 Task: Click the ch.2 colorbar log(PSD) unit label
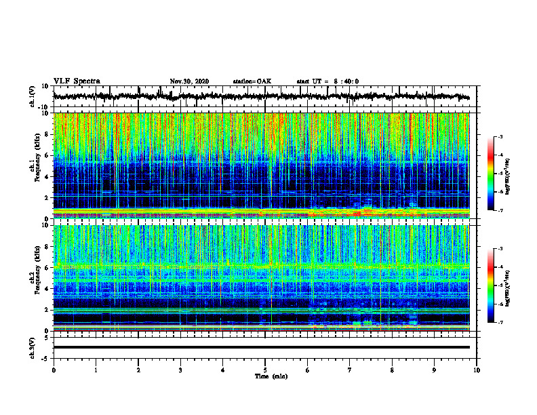coord(508,288)
